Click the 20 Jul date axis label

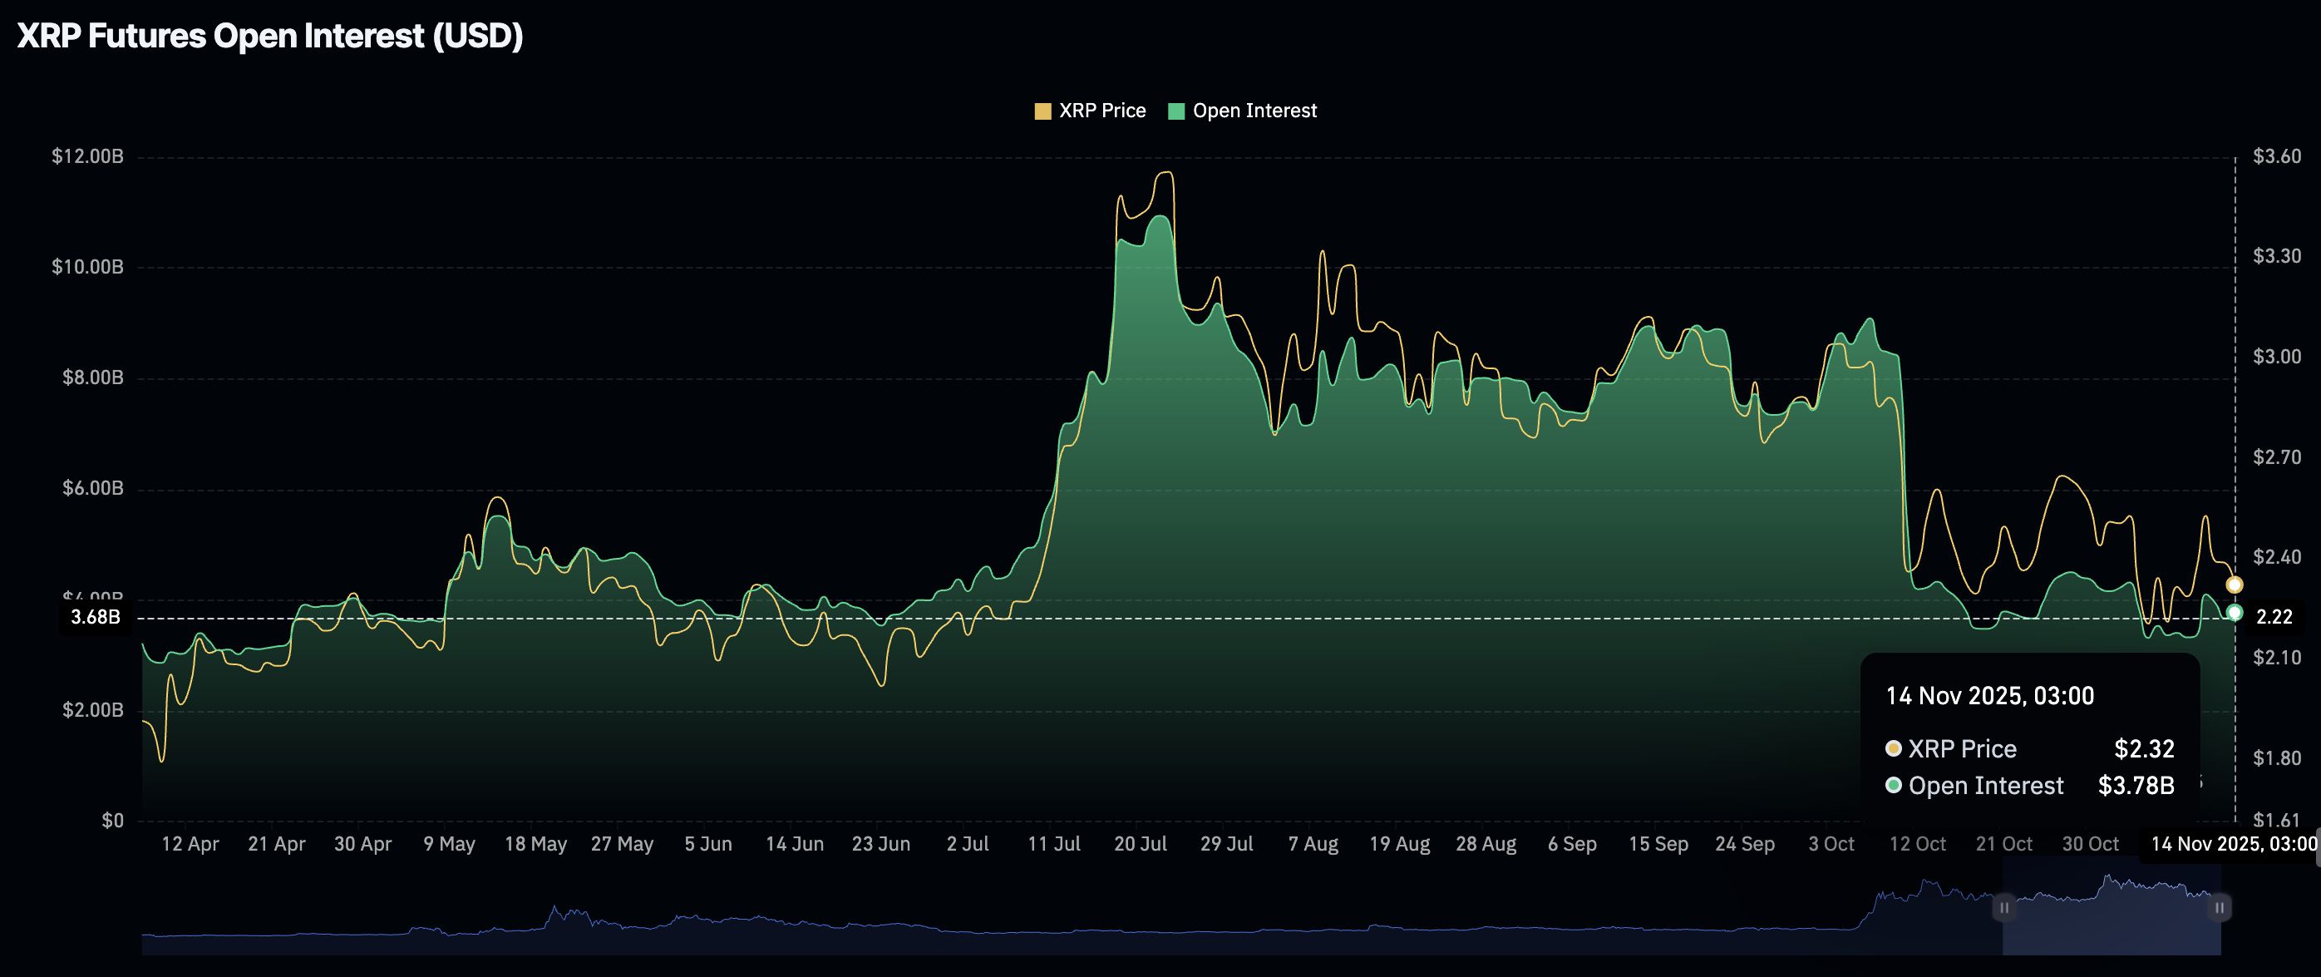(x=1140, y=844)
